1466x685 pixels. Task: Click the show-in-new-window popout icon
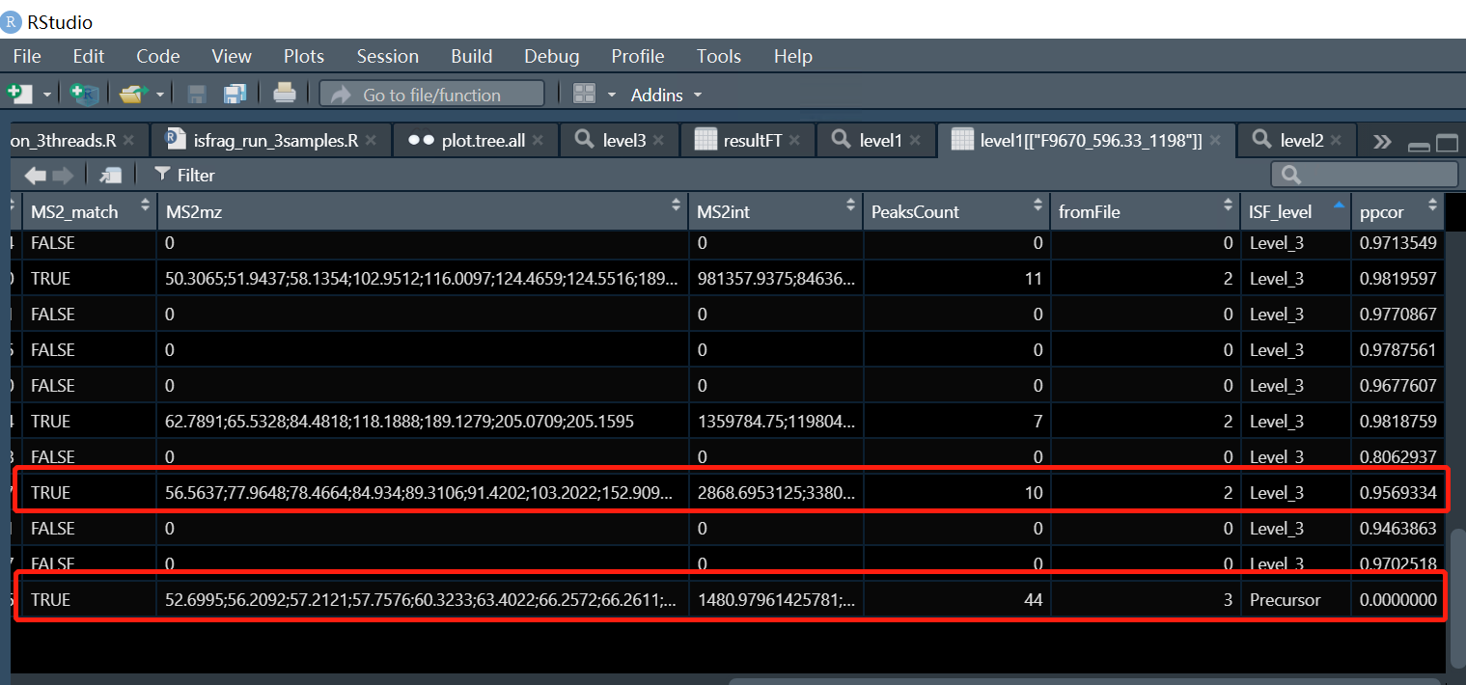click(109, 175)
